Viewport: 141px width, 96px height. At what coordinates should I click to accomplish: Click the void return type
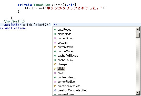[70, 5]
